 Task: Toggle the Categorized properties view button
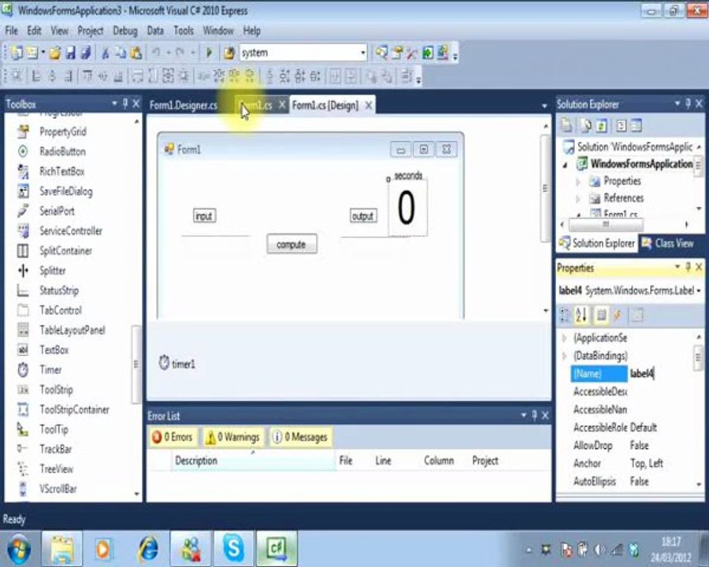[x=565, y=315]
